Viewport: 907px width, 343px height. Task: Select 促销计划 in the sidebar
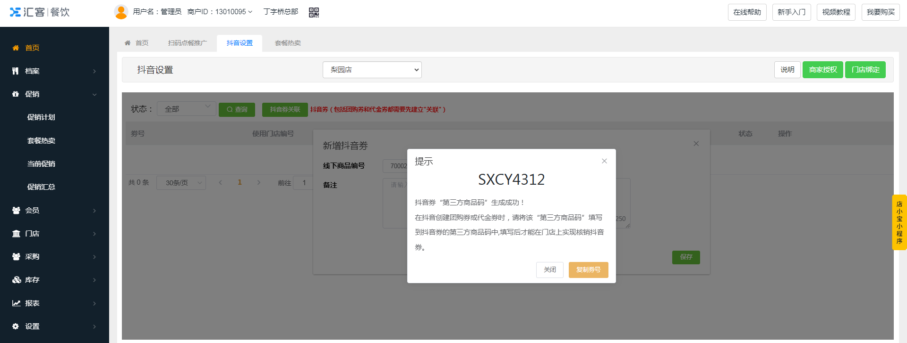click(x=41, y=117)
